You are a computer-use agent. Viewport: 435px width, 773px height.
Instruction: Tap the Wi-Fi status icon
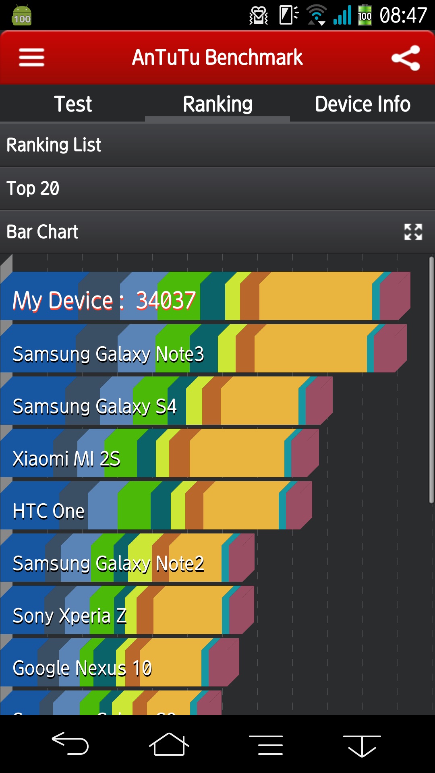317,15
